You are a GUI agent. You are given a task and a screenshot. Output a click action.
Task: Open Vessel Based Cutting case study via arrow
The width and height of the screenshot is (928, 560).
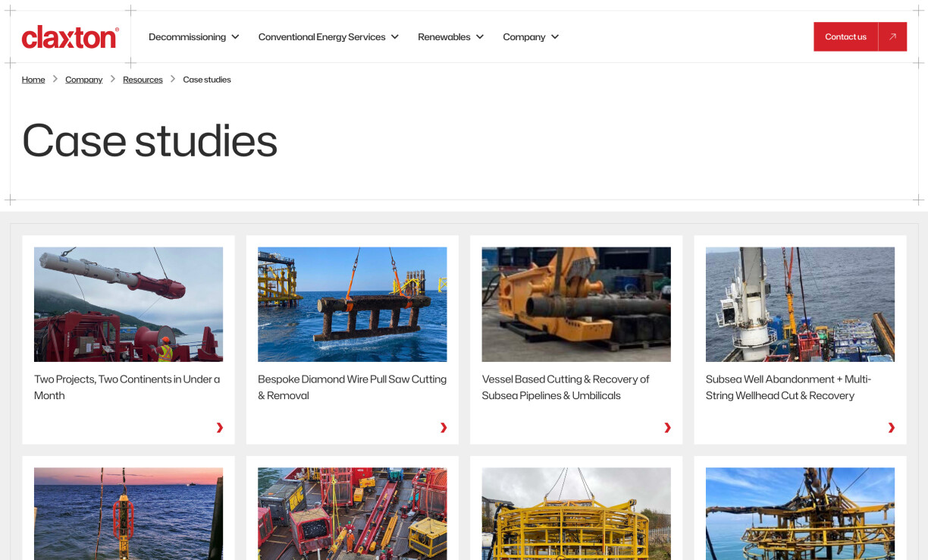coord(667,427)
